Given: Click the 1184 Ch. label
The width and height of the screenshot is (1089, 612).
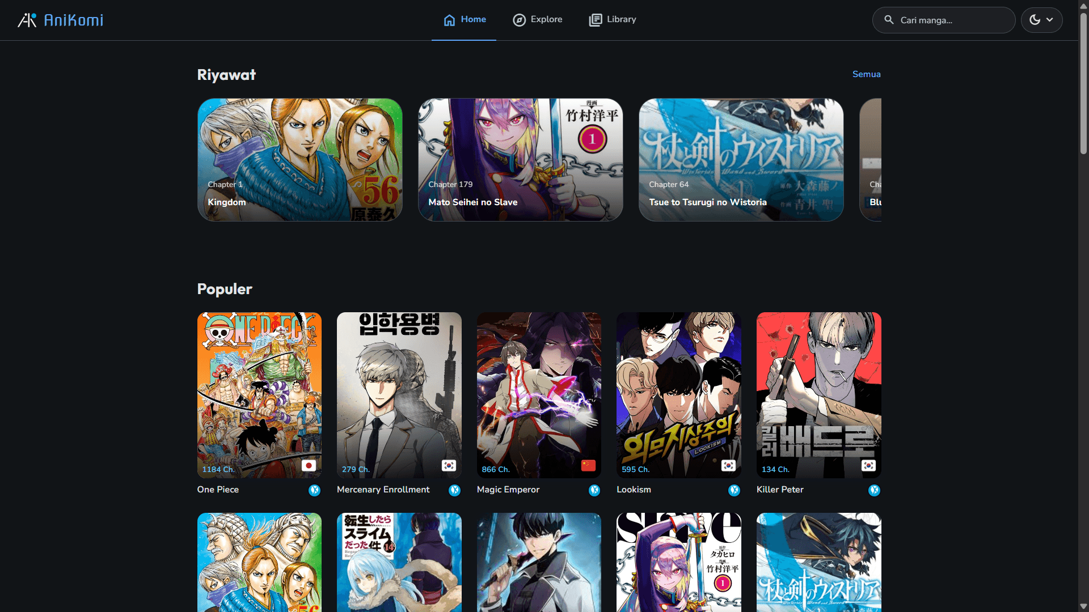Looking at the screenshot, I should [x=218, y=469].
